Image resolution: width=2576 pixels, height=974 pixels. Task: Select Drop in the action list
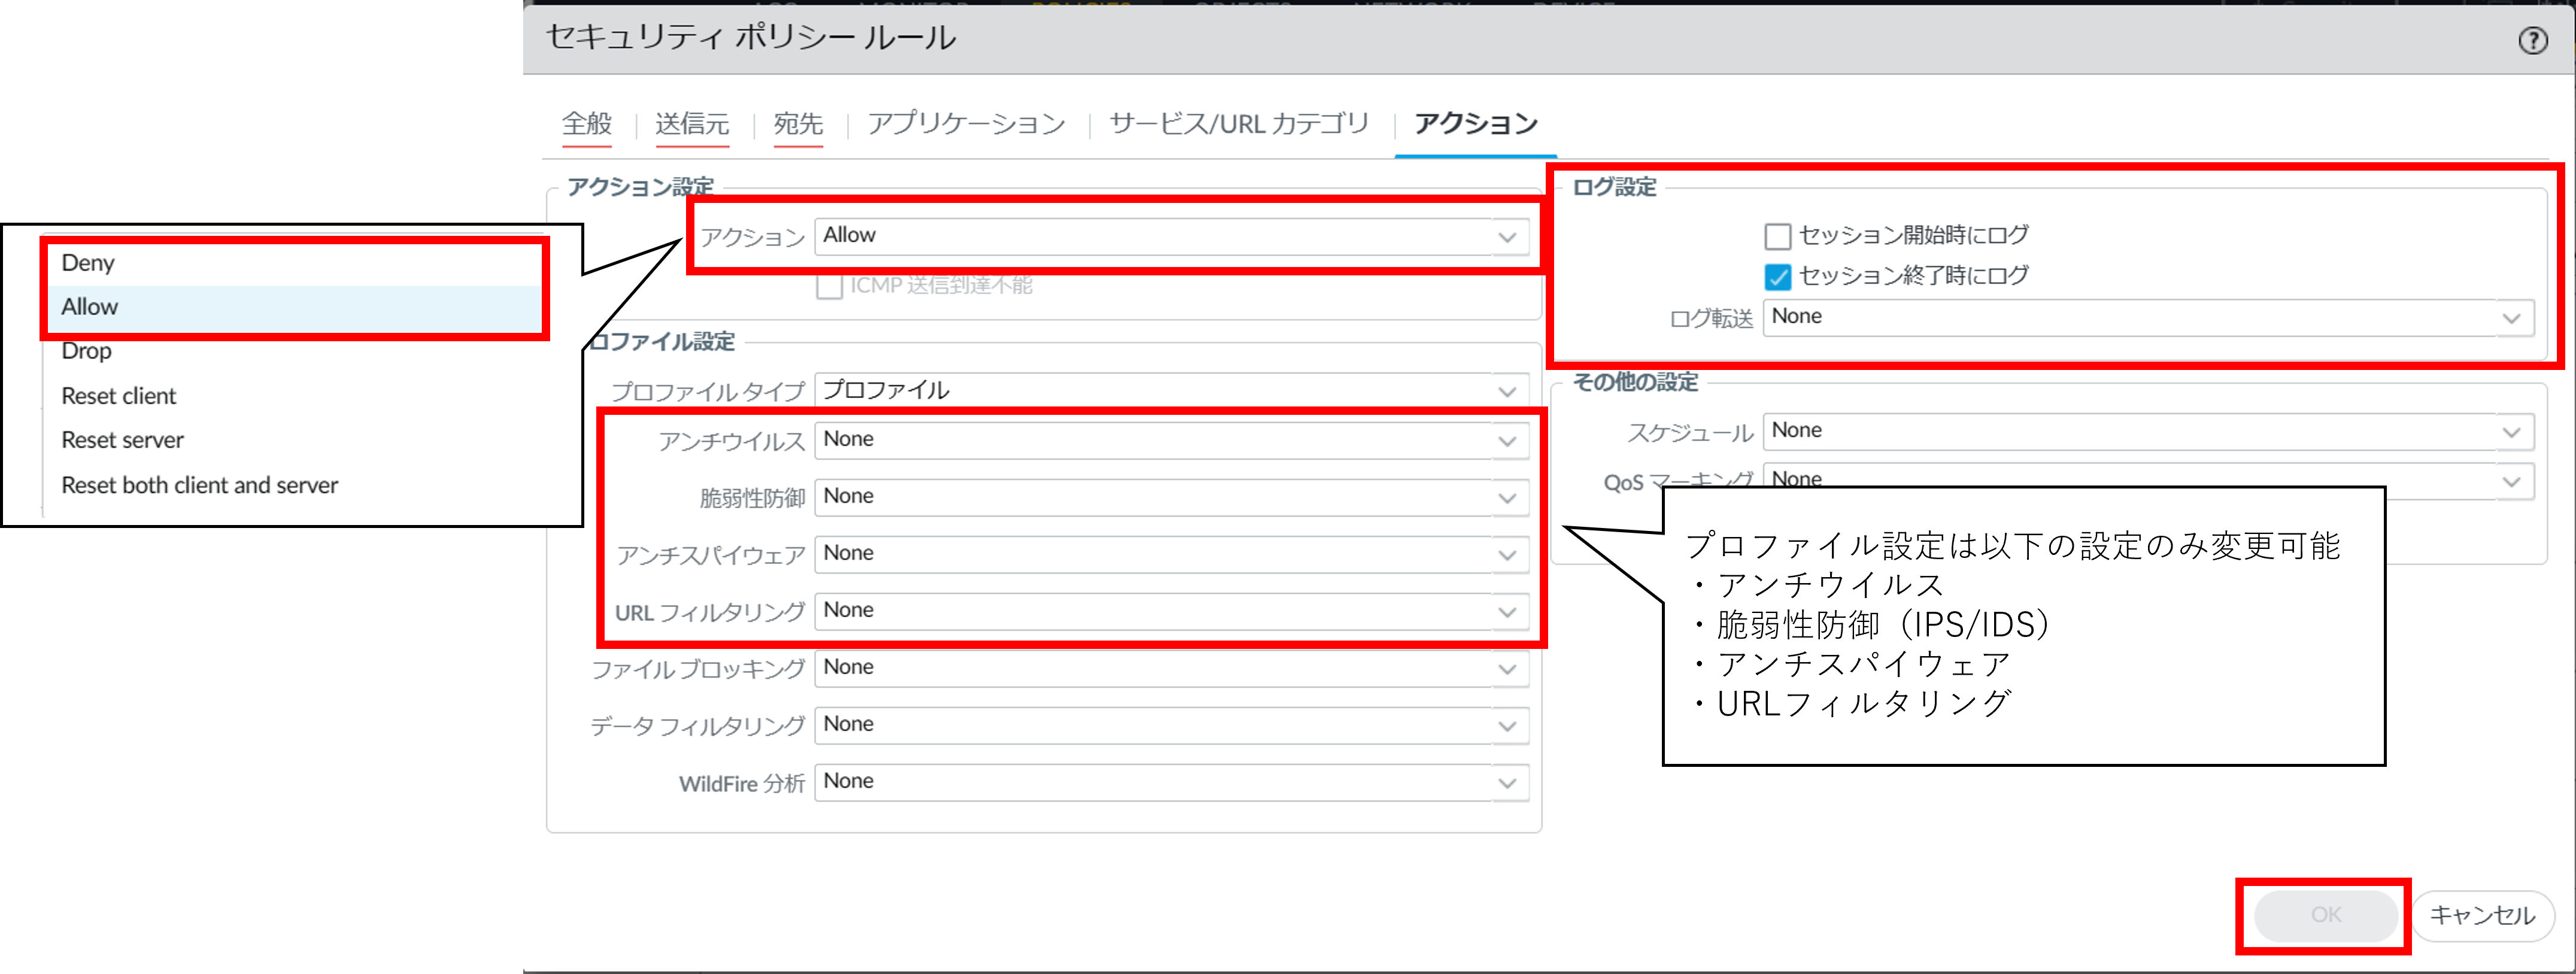[86, 351]
